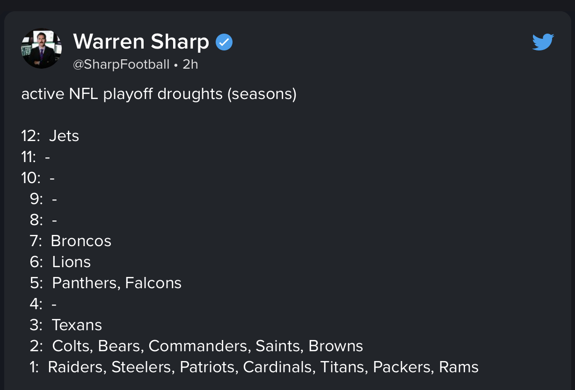Screen dimensions: 575x390
Task: Click the Warren Sharp display name
Action: pos(141,42)
